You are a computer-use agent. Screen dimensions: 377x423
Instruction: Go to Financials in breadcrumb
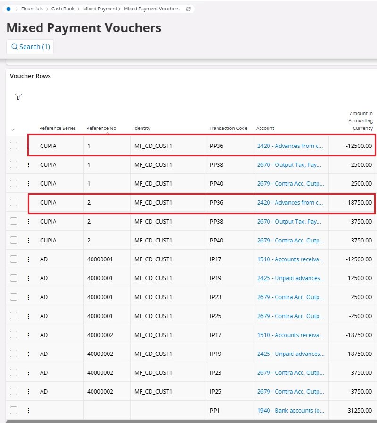[x=32, y=9]
